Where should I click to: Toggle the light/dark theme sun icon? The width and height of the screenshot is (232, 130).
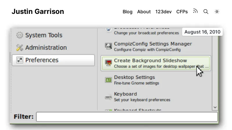click(x=217, y=12)
